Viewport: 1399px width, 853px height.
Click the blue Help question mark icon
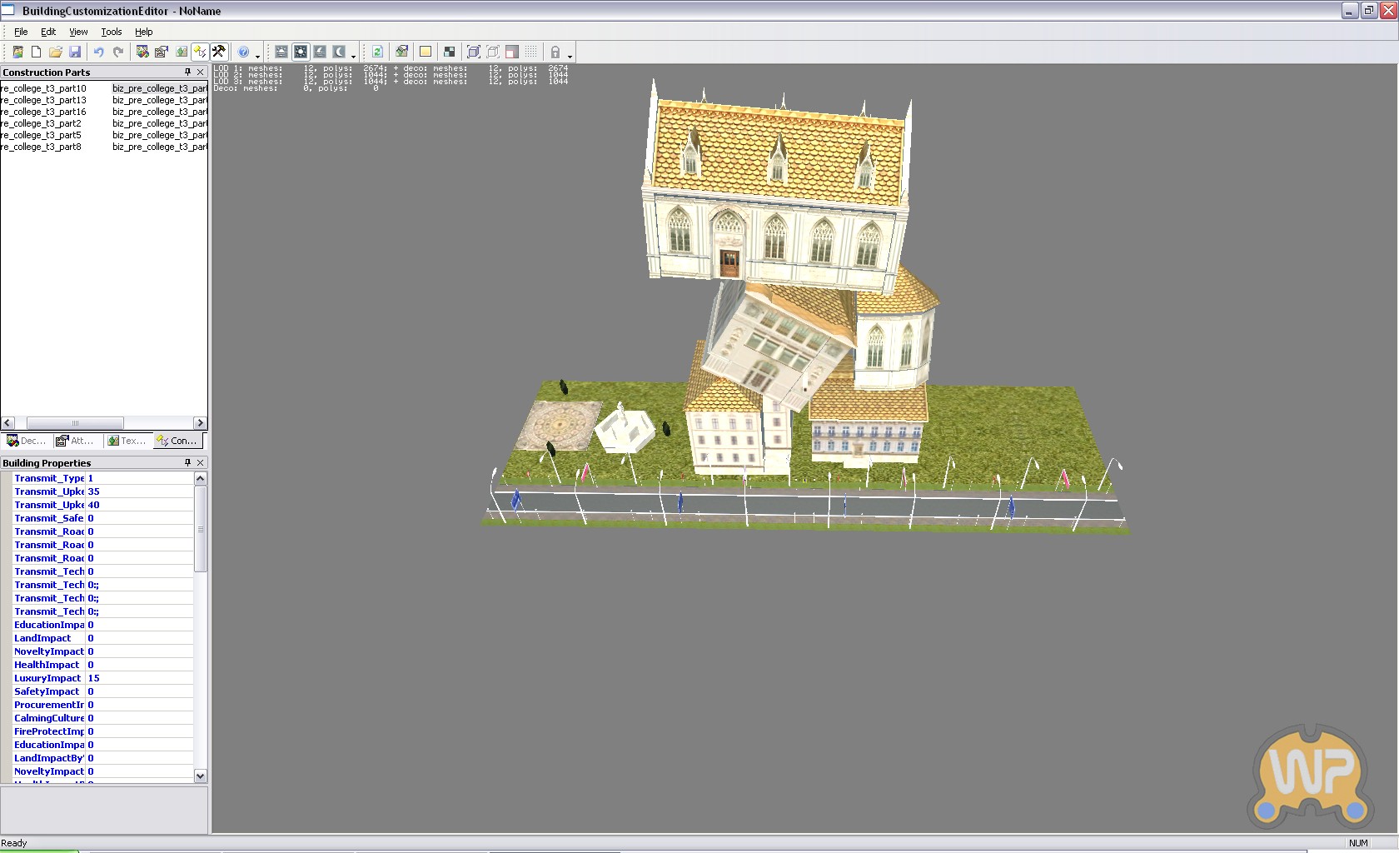[243, 52]
